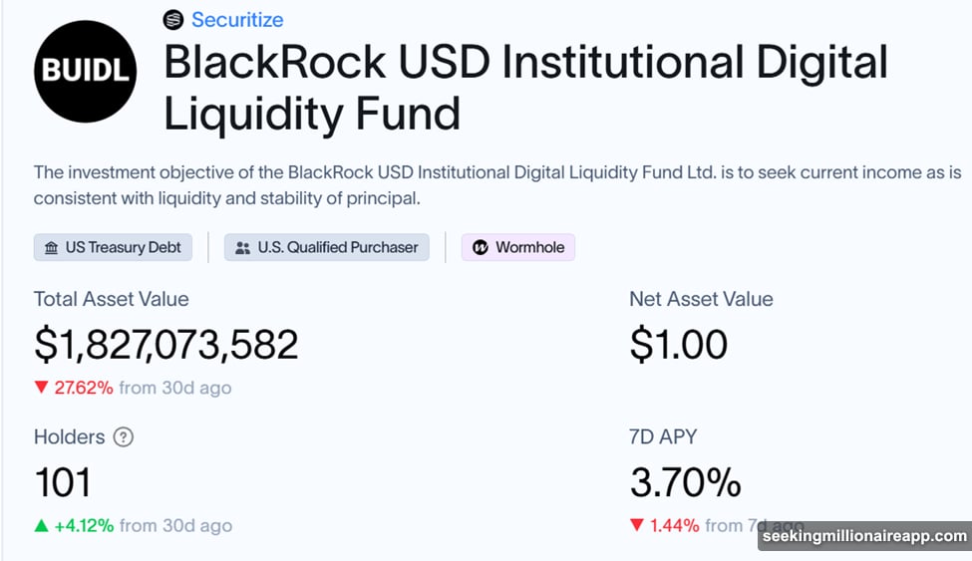
Task: Click the Holders help question-mark icon
Action: coord(124,436)
